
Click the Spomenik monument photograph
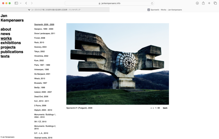(117, 64)
